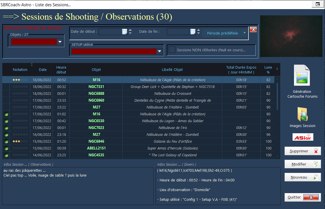The image size is (325, 209).
Task: Click green status dot for NGC7023 row
Action: pos(6,128)
